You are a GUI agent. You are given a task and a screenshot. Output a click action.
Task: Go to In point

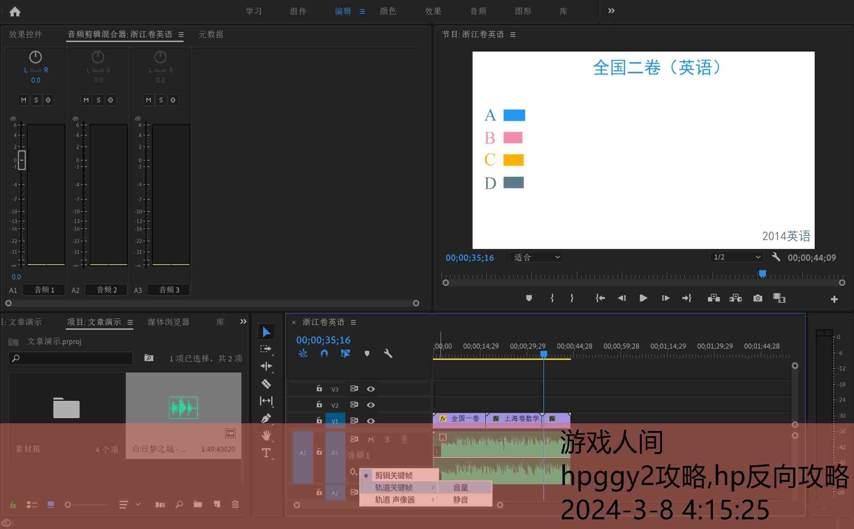click(x=600, y=298)
